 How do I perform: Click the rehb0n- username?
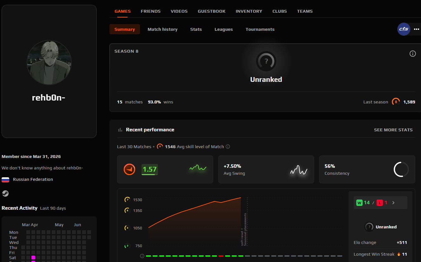(49, 98)
